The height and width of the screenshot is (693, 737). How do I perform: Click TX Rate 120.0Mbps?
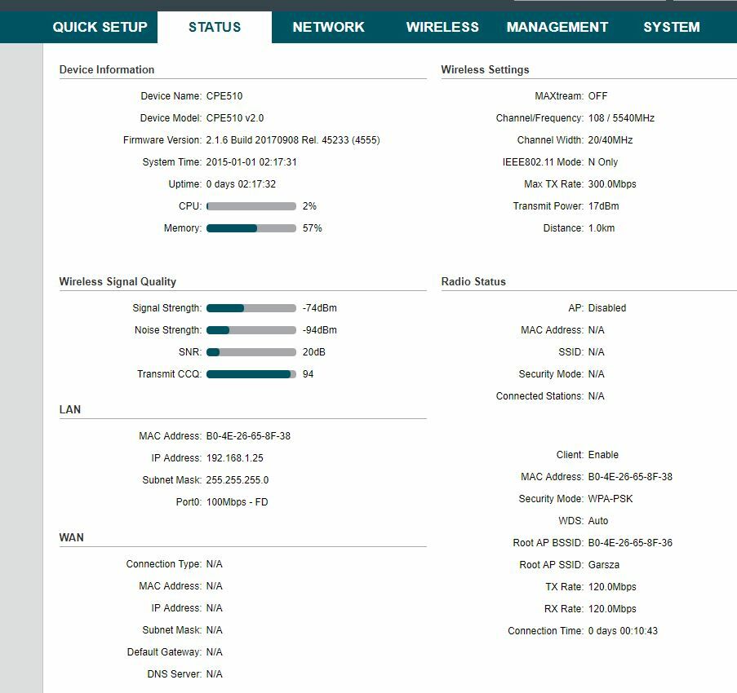pos(612,587)
